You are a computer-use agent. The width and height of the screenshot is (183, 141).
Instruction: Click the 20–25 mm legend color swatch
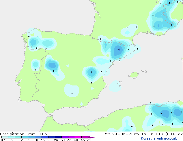point(52,137)
